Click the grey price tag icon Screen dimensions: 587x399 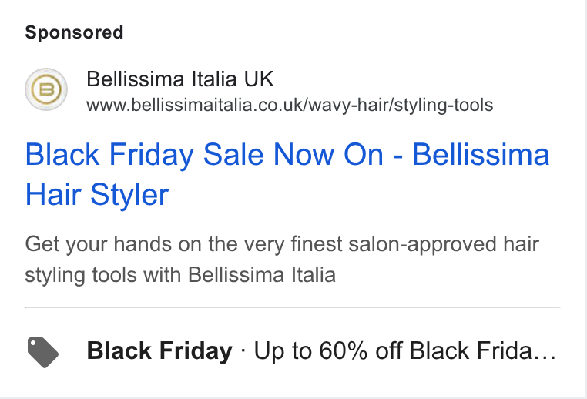coord(43,352)
